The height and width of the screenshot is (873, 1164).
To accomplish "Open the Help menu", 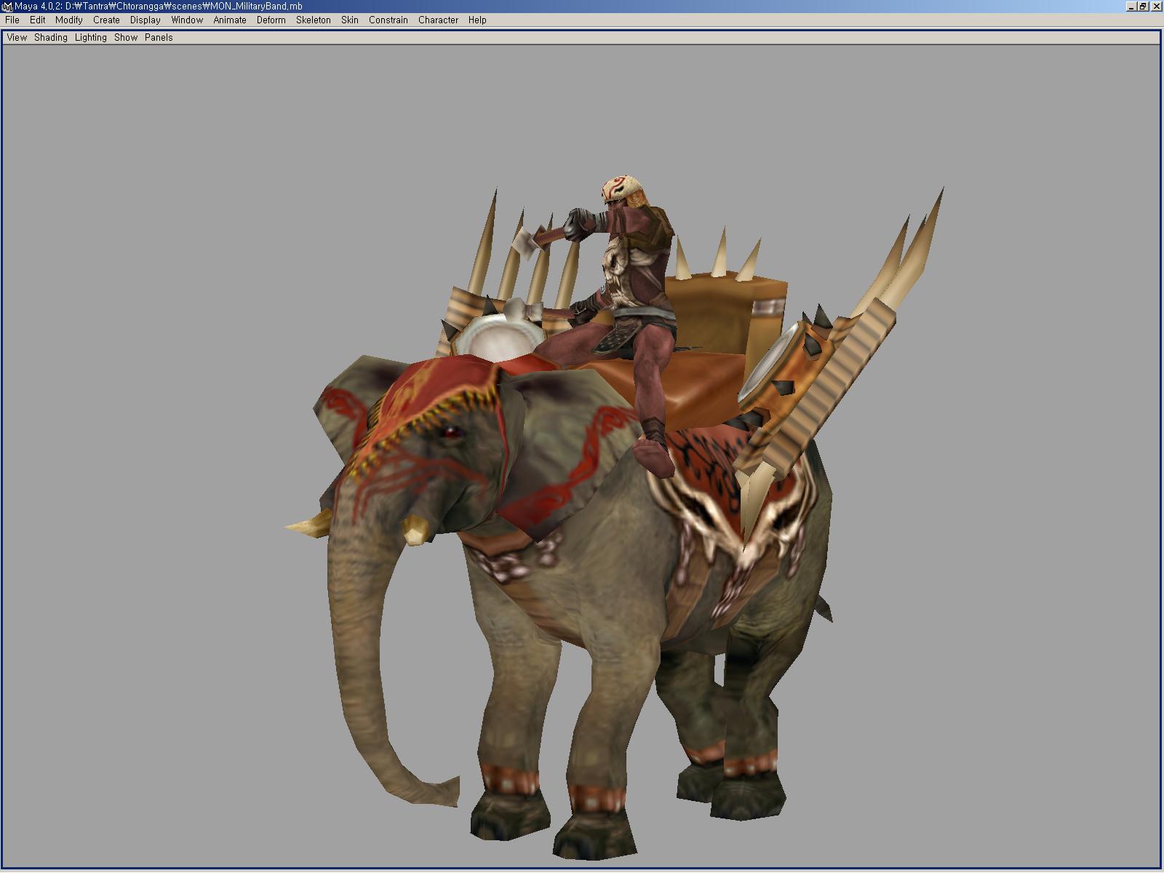I will click(477, 20).
